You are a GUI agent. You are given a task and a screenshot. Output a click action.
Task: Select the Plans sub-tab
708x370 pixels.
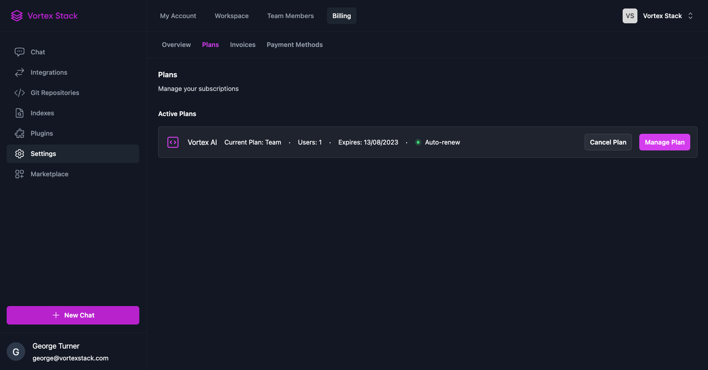click(x=210, y=45)
